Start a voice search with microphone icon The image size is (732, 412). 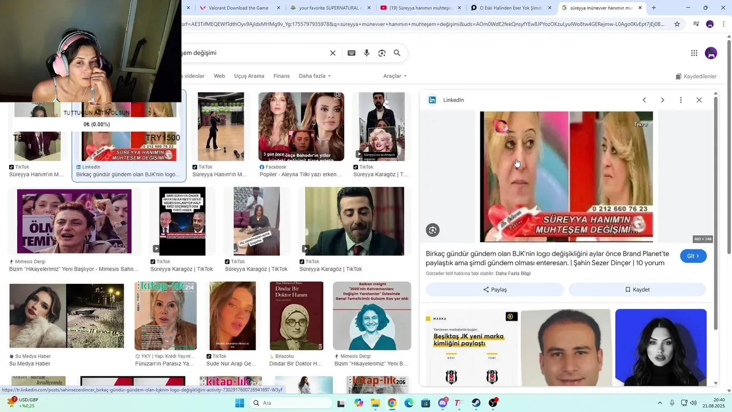pos(367,53)
